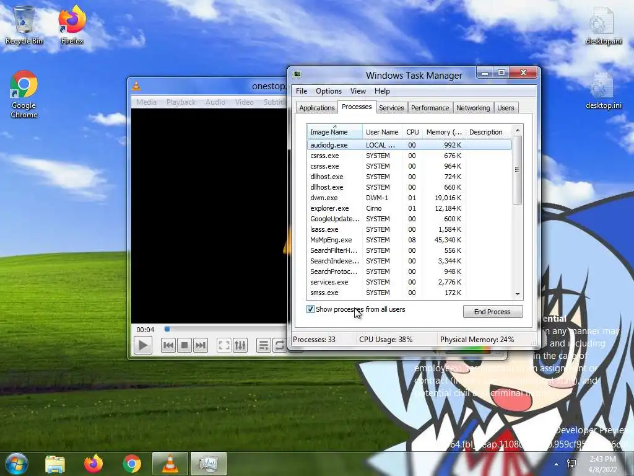Open the Firefox desktop shortcut

[72, 25]
